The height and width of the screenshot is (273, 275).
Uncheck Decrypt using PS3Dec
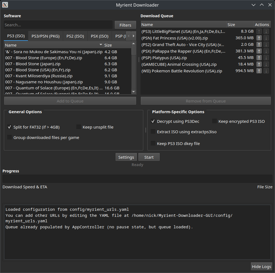(153, 121)
